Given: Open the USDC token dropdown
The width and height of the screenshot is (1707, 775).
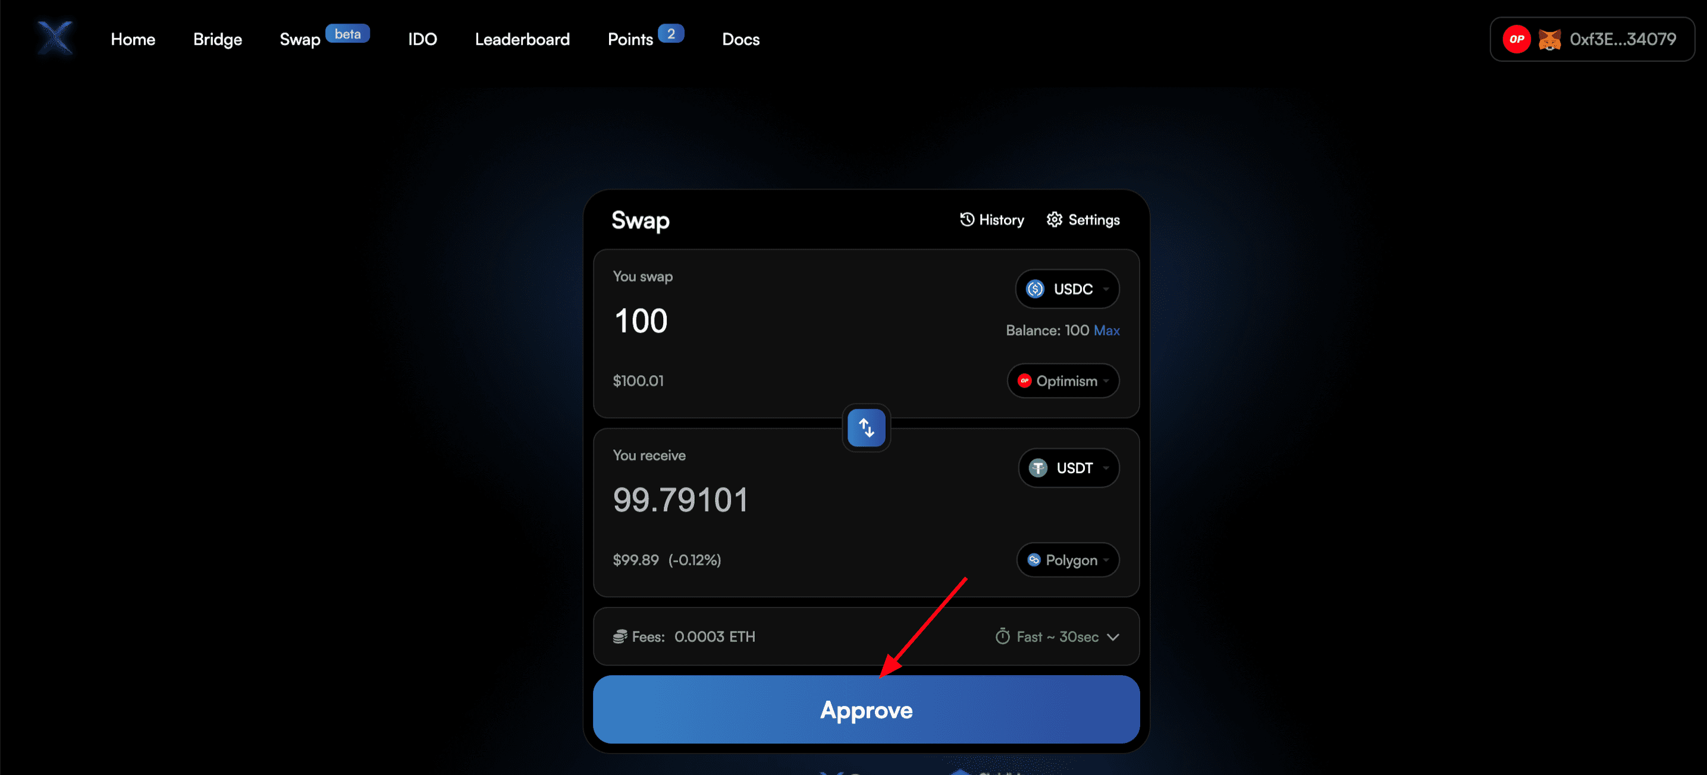Looking at the screenshot, I should pos(1067,289).
